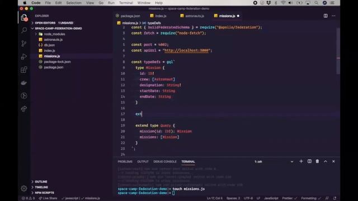Switch to the Problems panel tab

(x=125, y=161)
